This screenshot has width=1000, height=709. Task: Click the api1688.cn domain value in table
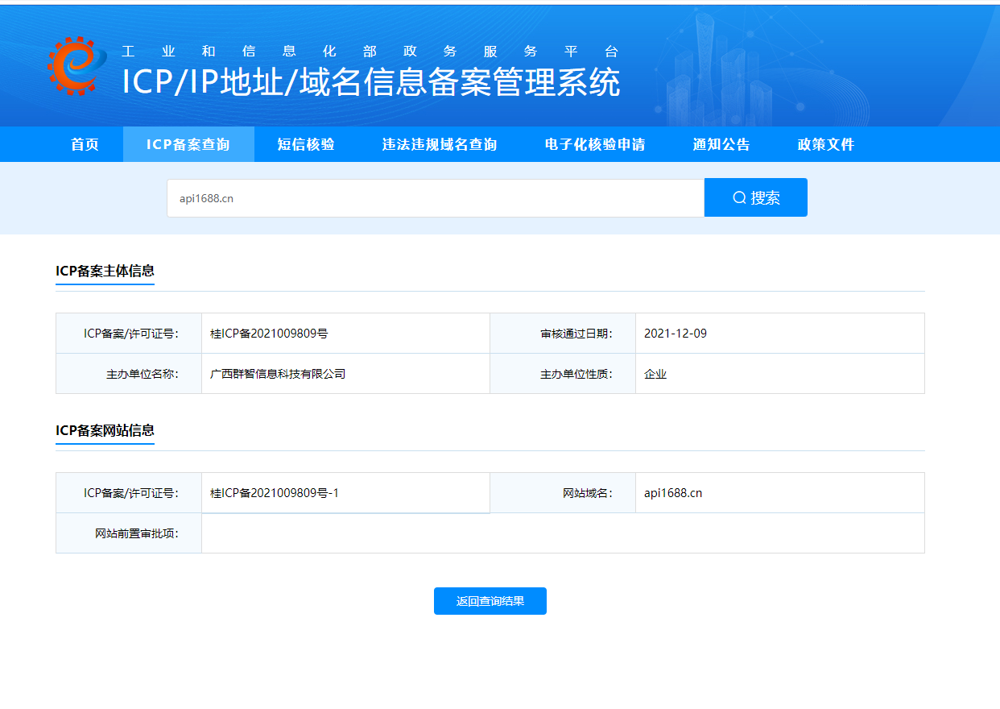673,493
